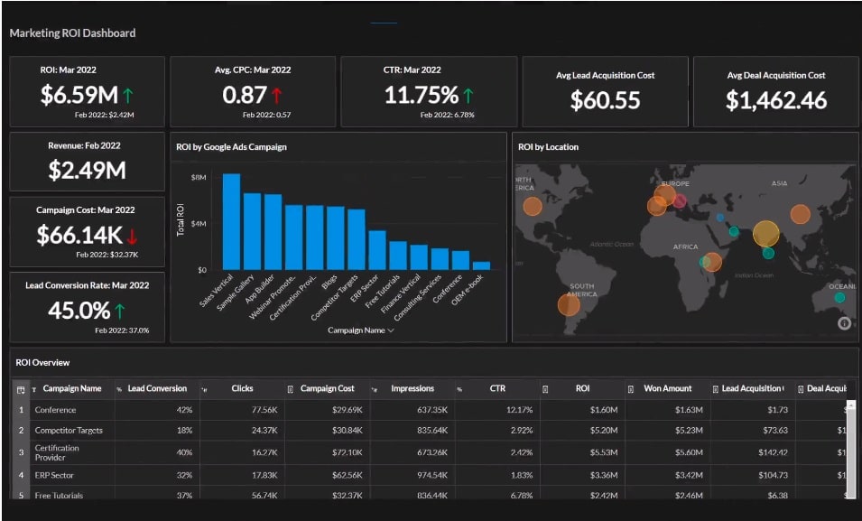Click the large yellow bubble over India
862x521 pixels.
pyautogui.click(x=765, y=233)
